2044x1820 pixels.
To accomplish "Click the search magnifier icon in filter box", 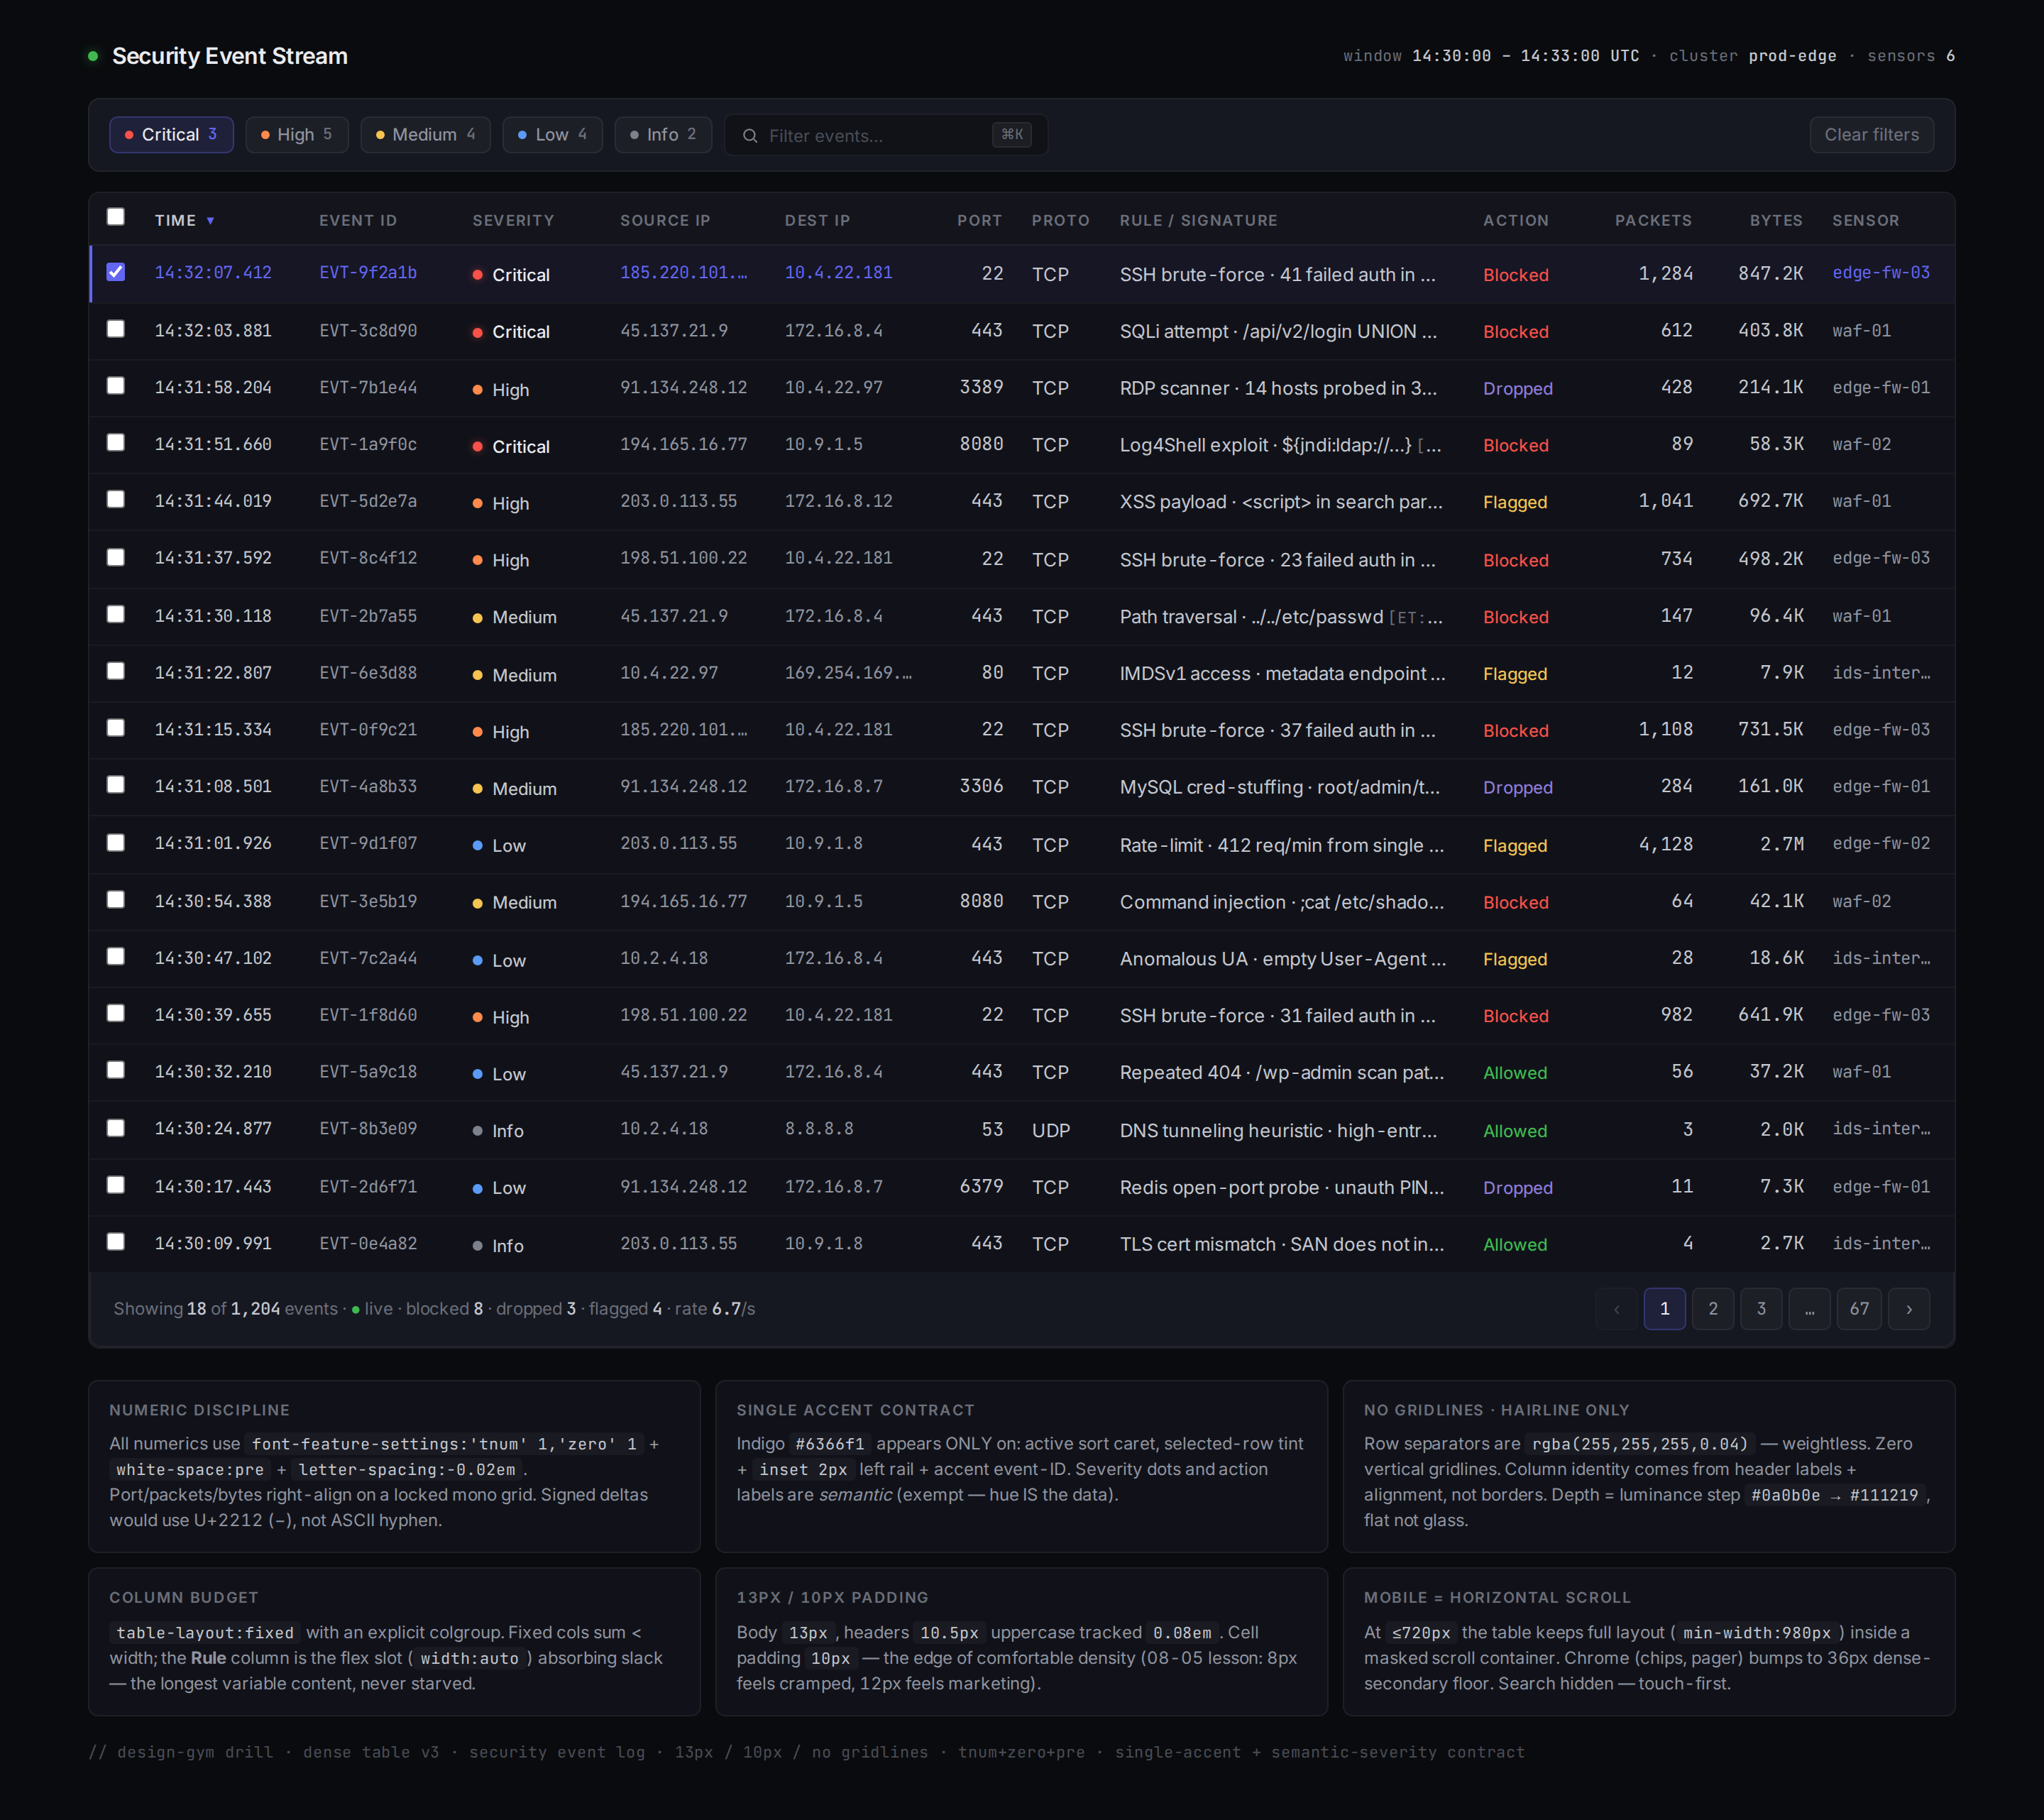I will pos(749,135).
